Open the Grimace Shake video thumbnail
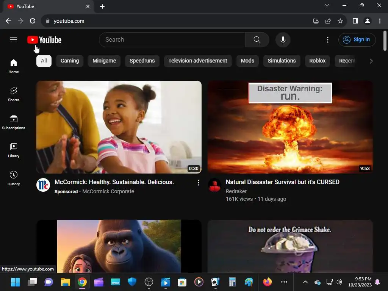Screen dimensions: 388x291 [290, 246]
